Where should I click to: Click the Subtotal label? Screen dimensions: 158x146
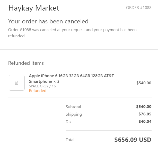coord(73,107)
